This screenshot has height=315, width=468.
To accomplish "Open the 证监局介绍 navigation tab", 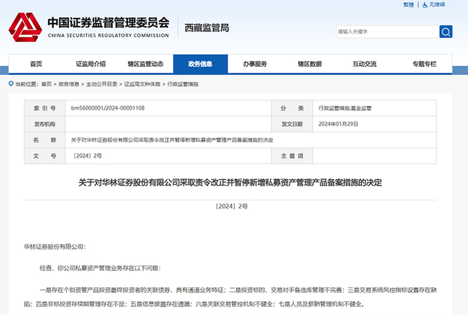I will coord(91,64).
